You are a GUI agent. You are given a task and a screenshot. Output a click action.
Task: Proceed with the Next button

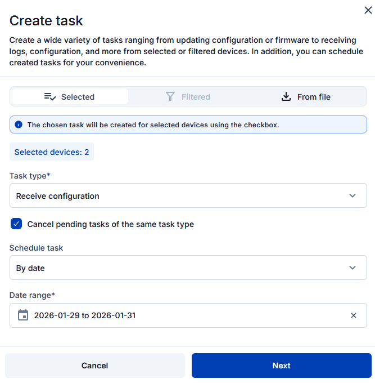pos(281,366)
